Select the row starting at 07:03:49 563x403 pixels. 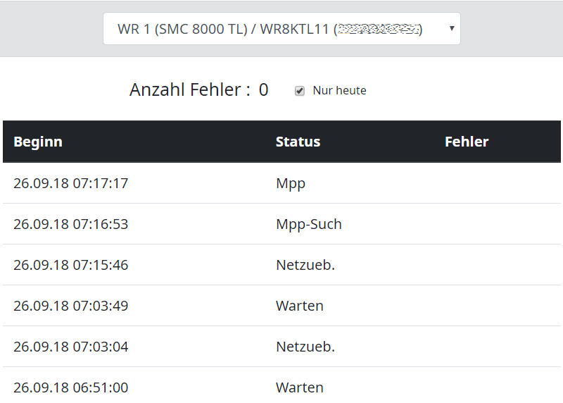pos(70,306)
